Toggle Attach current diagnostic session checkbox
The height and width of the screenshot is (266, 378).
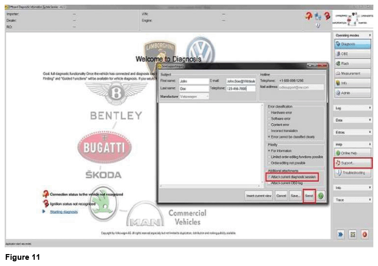(x=269, y=177)
